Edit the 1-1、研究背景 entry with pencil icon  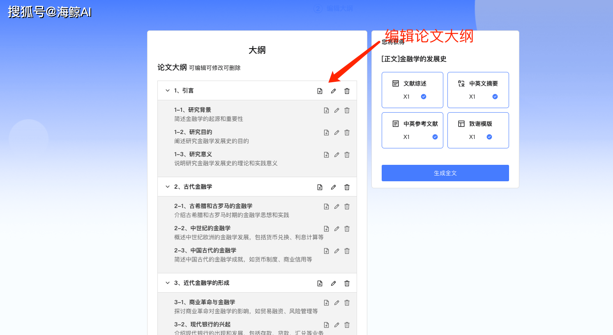pyautogui.click(x=336, y=110)
